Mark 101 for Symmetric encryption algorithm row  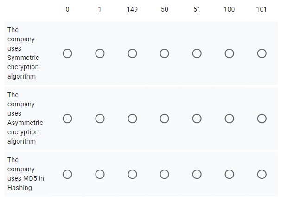[x=262, y=53]
